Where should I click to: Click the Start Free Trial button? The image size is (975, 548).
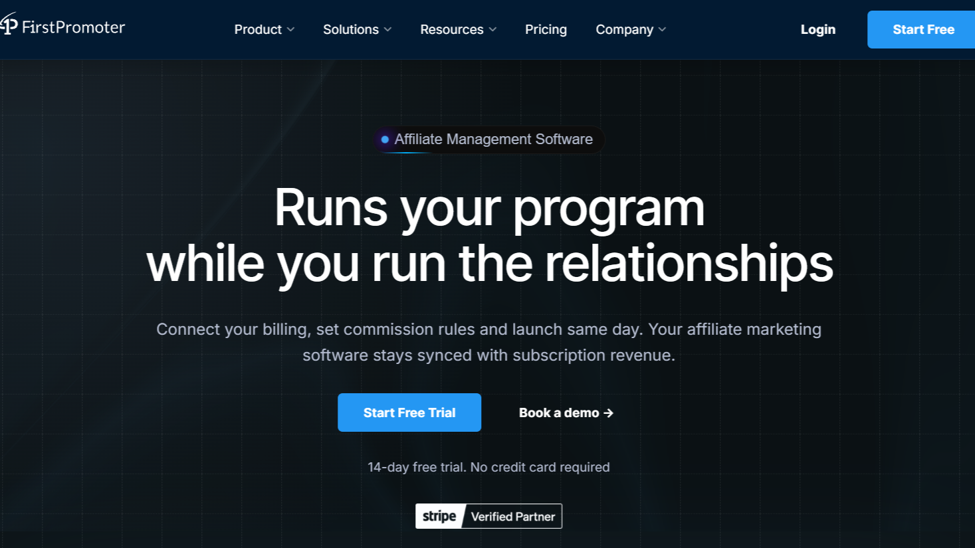409,412
